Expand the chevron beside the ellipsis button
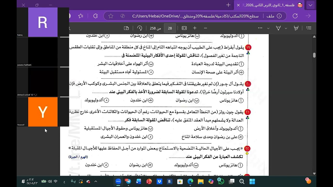 268,28
